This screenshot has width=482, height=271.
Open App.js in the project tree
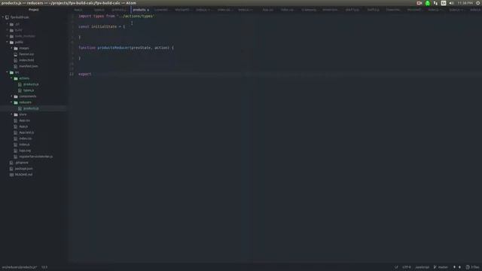click(x=23, y=126)
